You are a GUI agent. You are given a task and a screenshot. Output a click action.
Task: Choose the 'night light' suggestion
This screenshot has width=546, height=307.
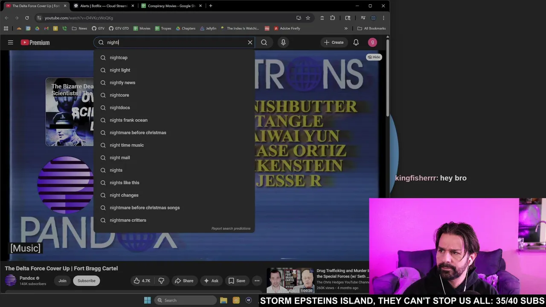click(x=174, y=70)
